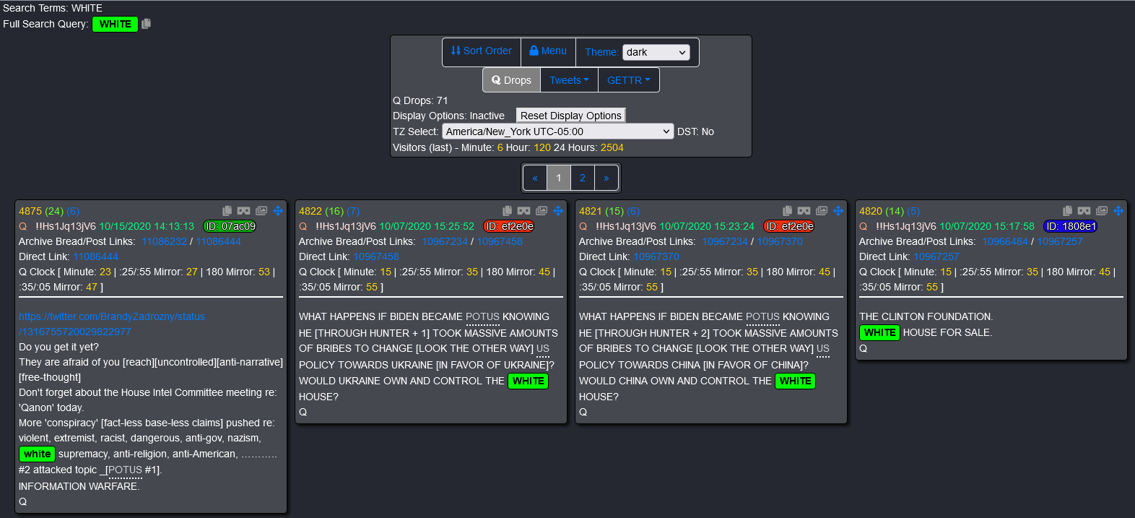Copy the full search query WHITE
Viewport: 1135px width, 518px height.
point(146,24)
